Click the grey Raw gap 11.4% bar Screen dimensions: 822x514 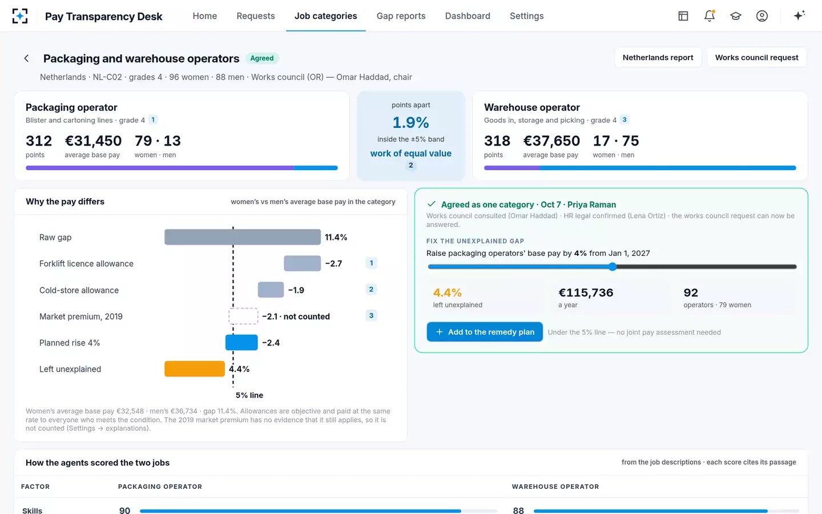coord(243,237)
